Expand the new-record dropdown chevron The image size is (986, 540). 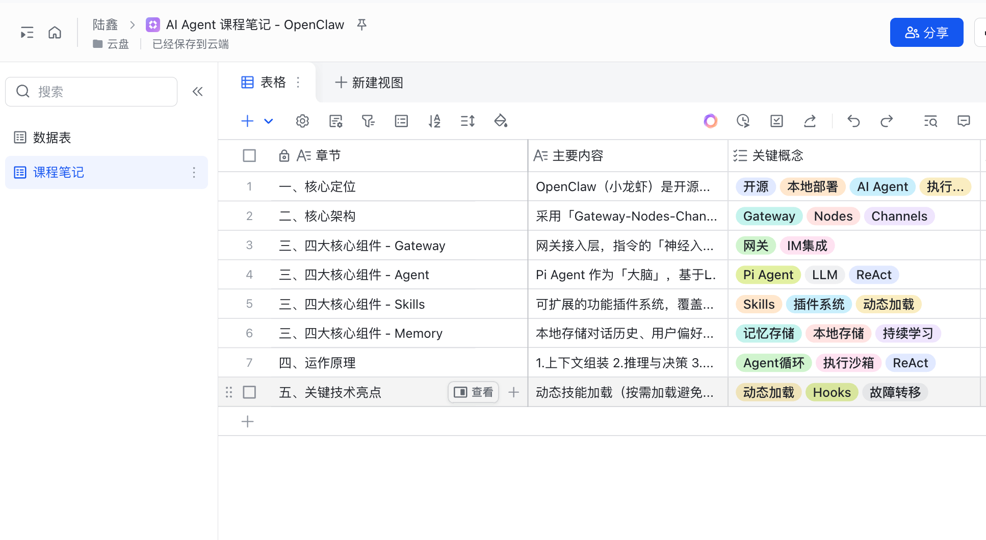coord(269,121)
